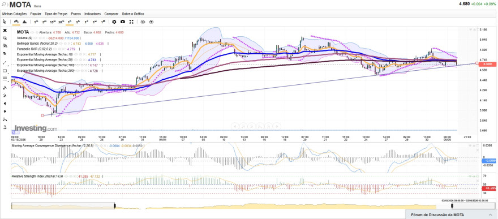498x219 pixels.
Task: Select 15 minute timeframe
Action: coord(53,22)
